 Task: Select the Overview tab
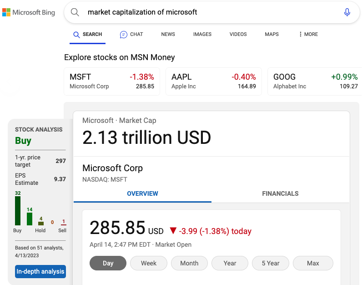point(142,193)
